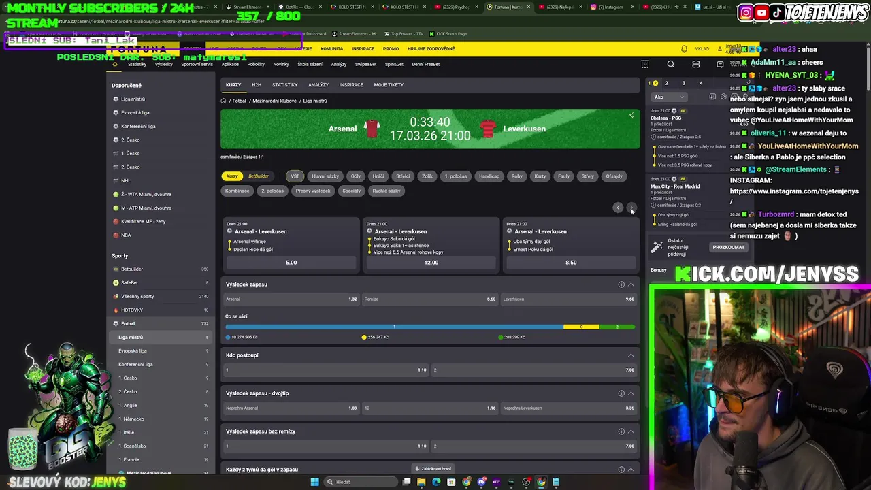Image resolution: width=871 pixels, height=490 pixels.
Task: Open Man.City - Real Madrid ticket entry
Action: 675,186
